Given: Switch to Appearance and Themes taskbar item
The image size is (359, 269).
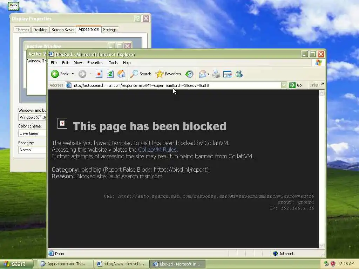Looking at the screenshot, I should coord(65,264).
